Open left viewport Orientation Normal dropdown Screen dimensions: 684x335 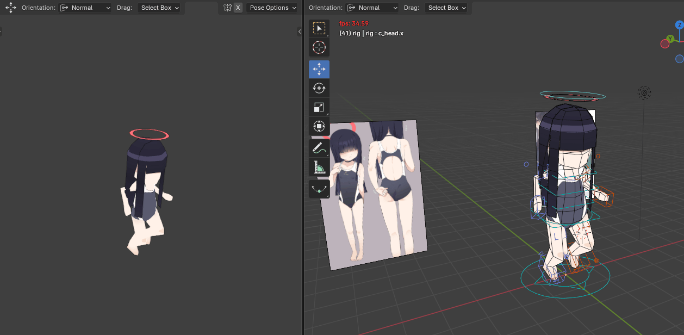(x=85, y=8)
